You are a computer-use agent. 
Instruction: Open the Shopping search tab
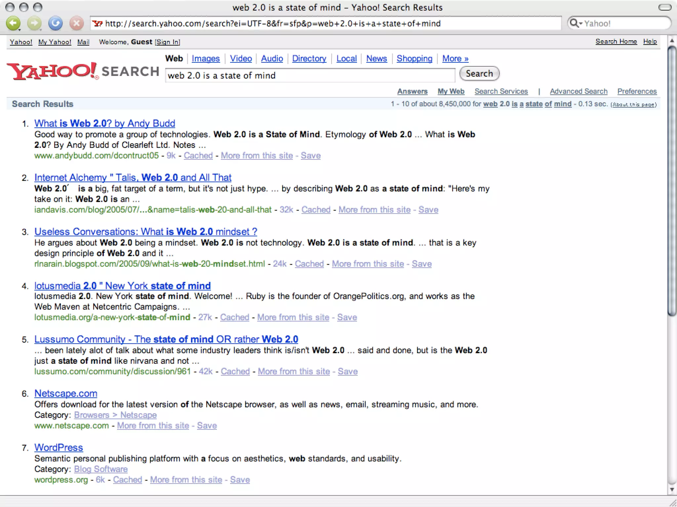415,58
